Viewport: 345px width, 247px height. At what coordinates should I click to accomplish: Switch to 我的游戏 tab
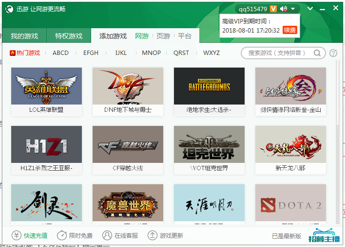[x=24, y=36]
